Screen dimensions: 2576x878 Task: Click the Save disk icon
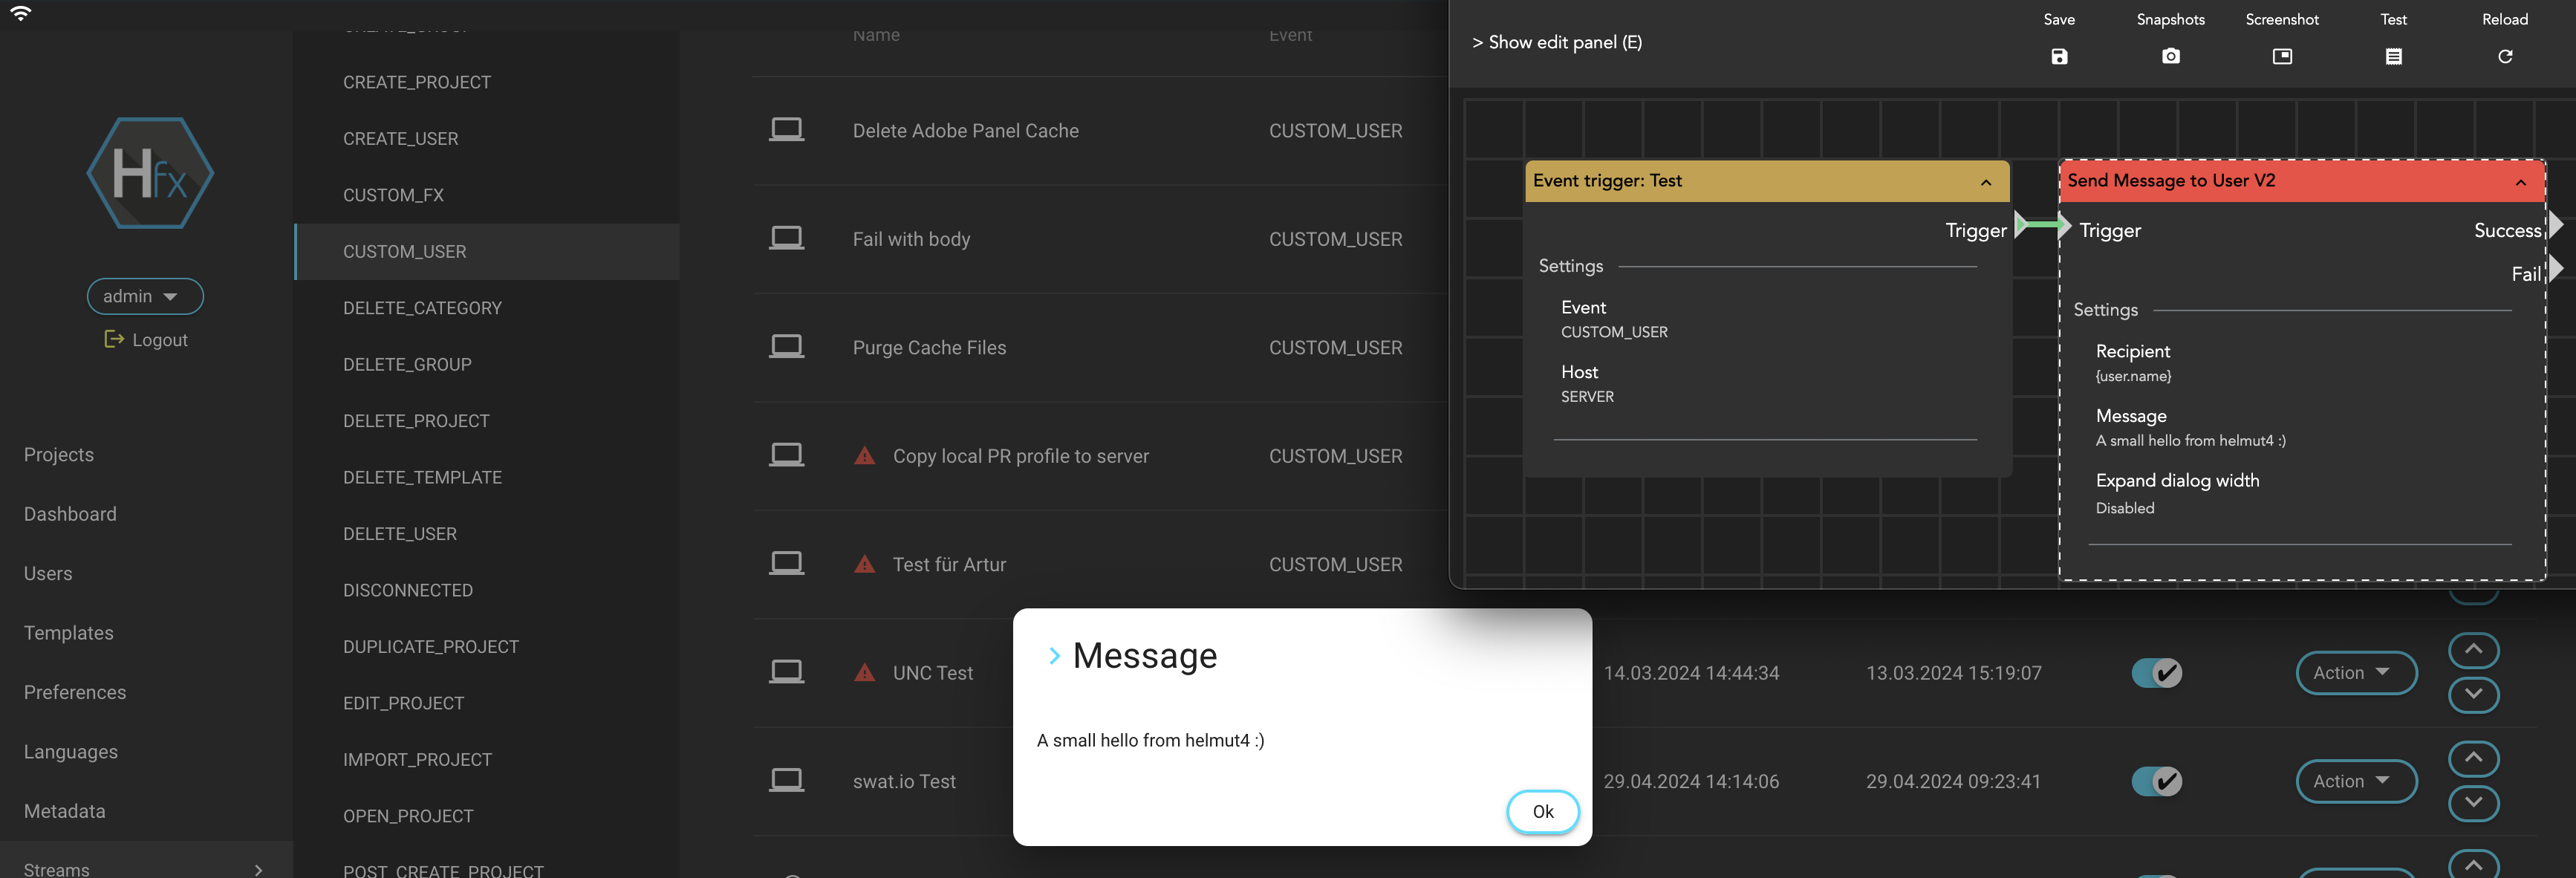pyautogui.click(x=2058, y=57)
